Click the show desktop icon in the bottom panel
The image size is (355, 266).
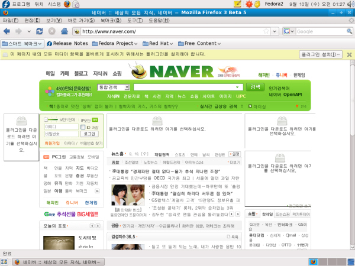point(4,262)
